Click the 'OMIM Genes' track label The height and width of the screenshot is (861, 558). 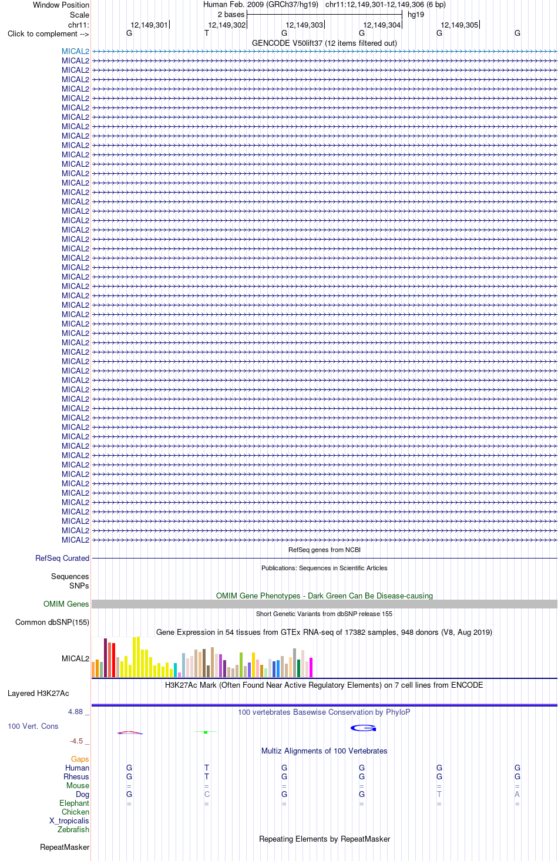66,604
